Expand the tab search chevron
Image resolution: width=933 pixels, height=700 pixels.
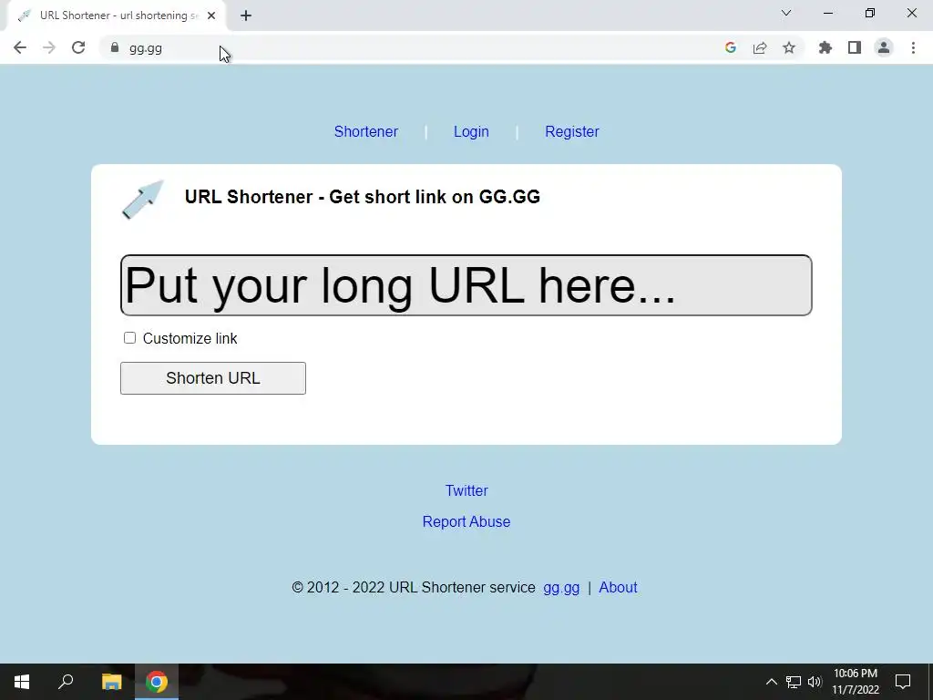point(786,13)
